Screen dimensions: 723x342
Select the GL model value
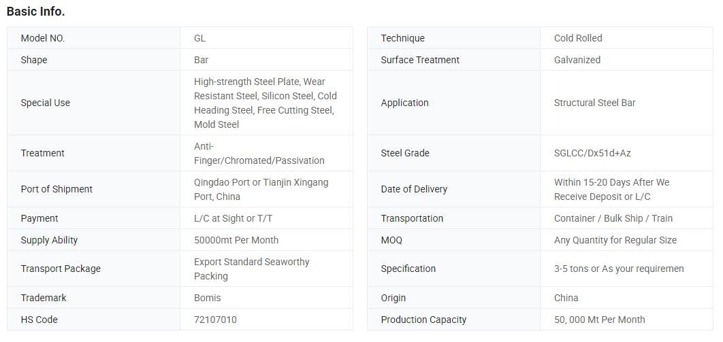199,38
